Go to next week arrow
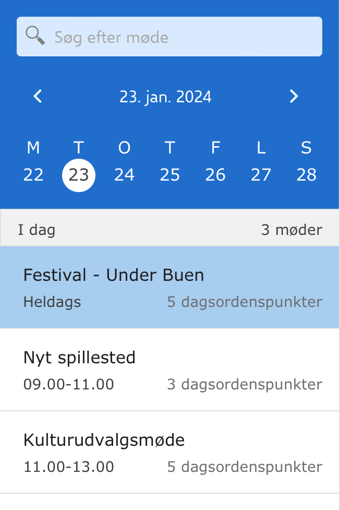Viewport: 340px width, 510px height. [x=294, y=96]
